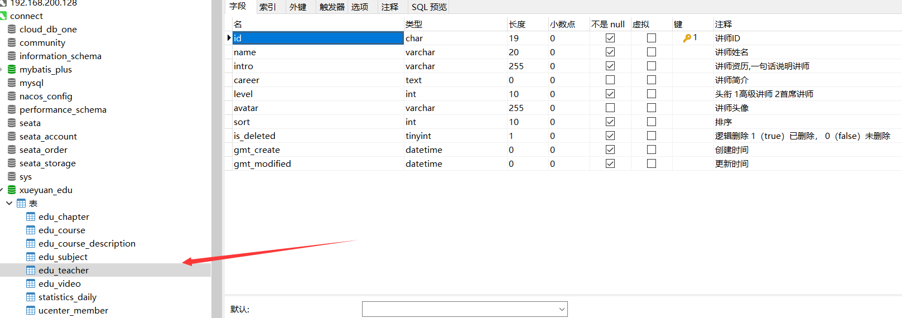Screen dimensions: 902x318
Task: Click the edu_chapter table icon
Action: (31, 217)
